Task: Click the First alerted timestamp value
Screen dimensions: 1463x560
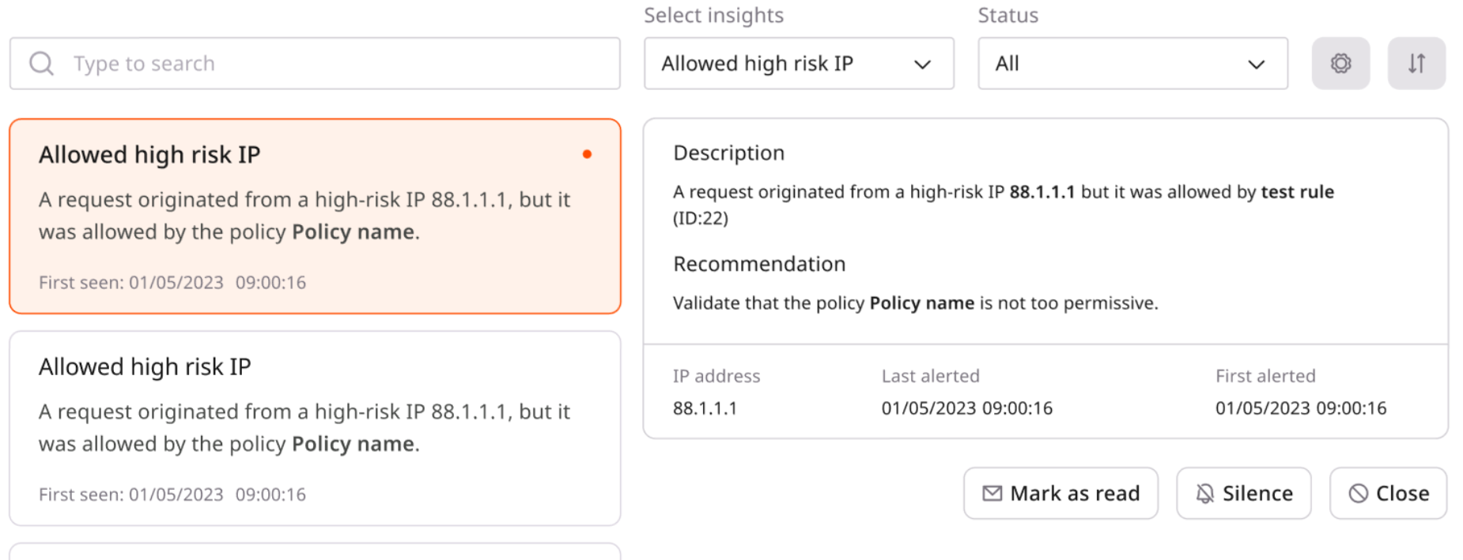Action: [1301, 408]
